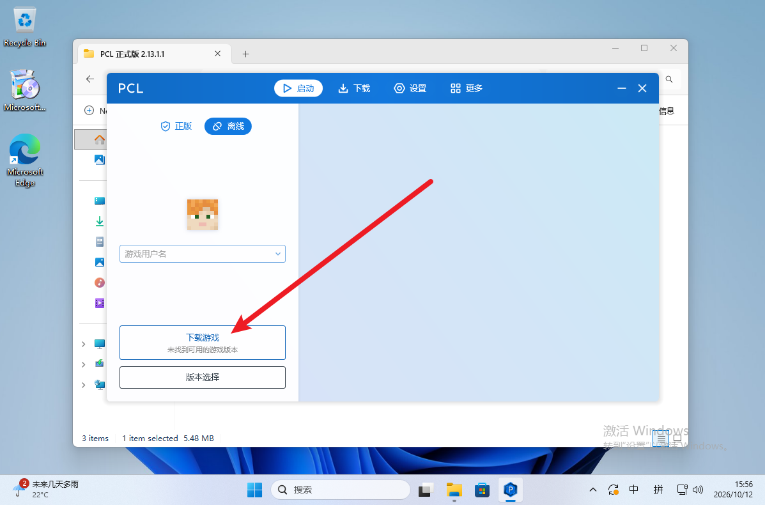The height and width of the screenshot is (505, 765).
Task: Open Music folder in Explorer sidebar
Action: (x=100, y=283)
